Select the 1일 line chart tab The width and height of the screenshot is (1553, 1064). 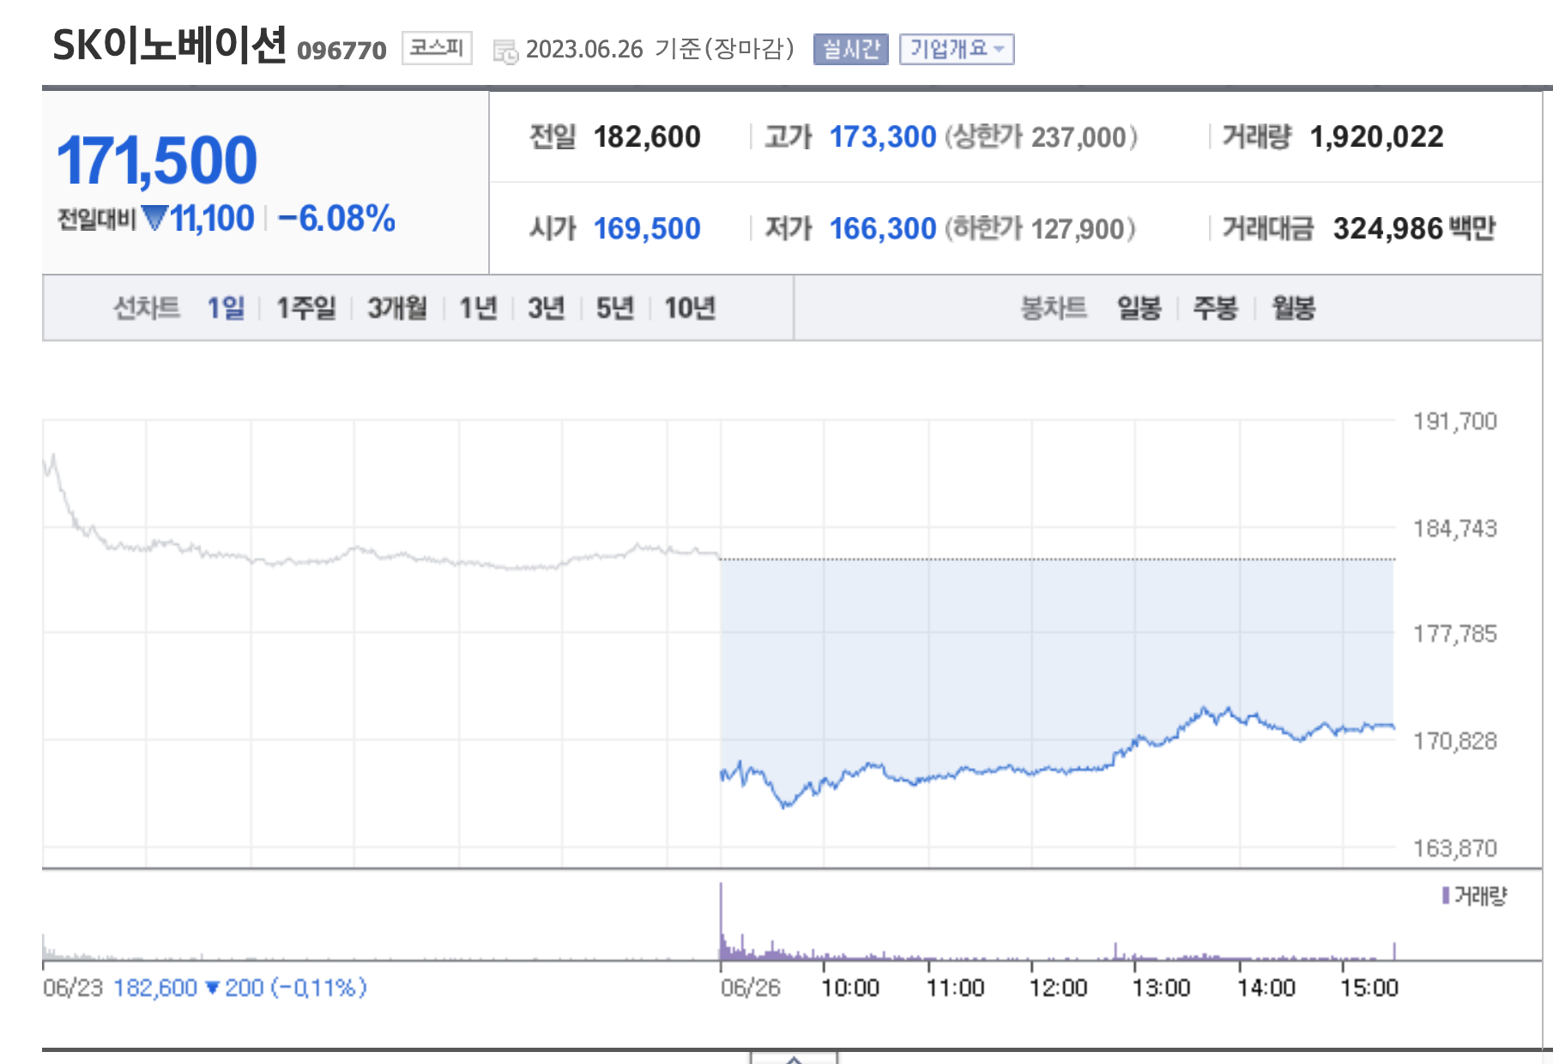(226, 307)
